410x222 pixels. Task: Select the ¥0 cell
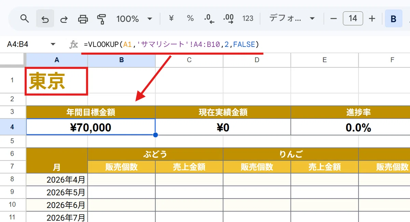click(x=223, y=127)
